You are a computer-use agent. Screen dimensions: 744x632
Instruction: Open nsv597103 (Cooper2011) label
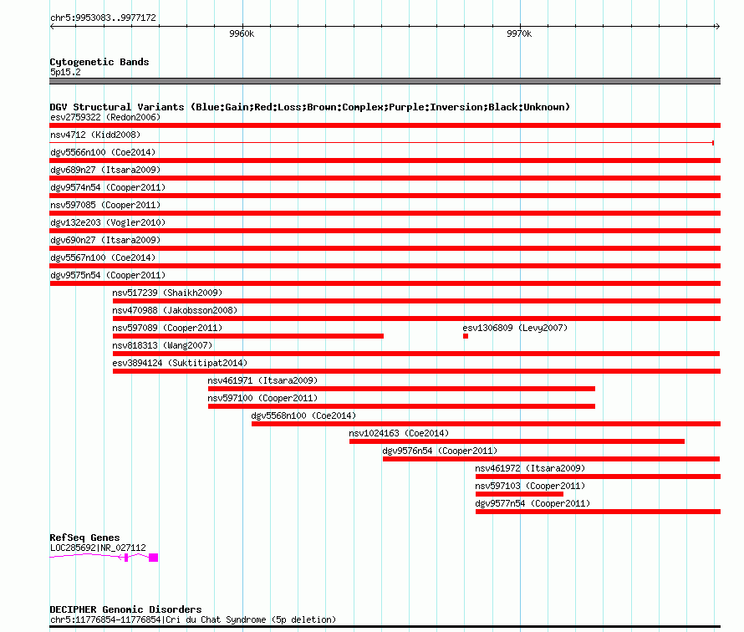(x=530, y=486)
